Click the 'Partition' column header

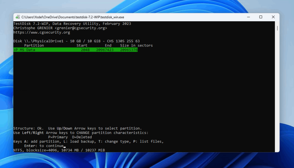tap(34, 46)
